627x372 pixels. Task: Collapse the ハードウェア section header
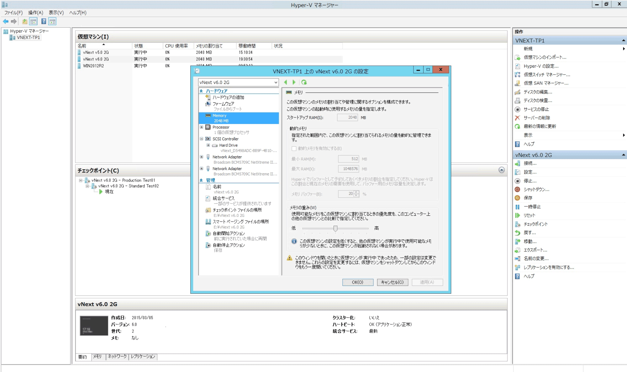click(201, 91)
